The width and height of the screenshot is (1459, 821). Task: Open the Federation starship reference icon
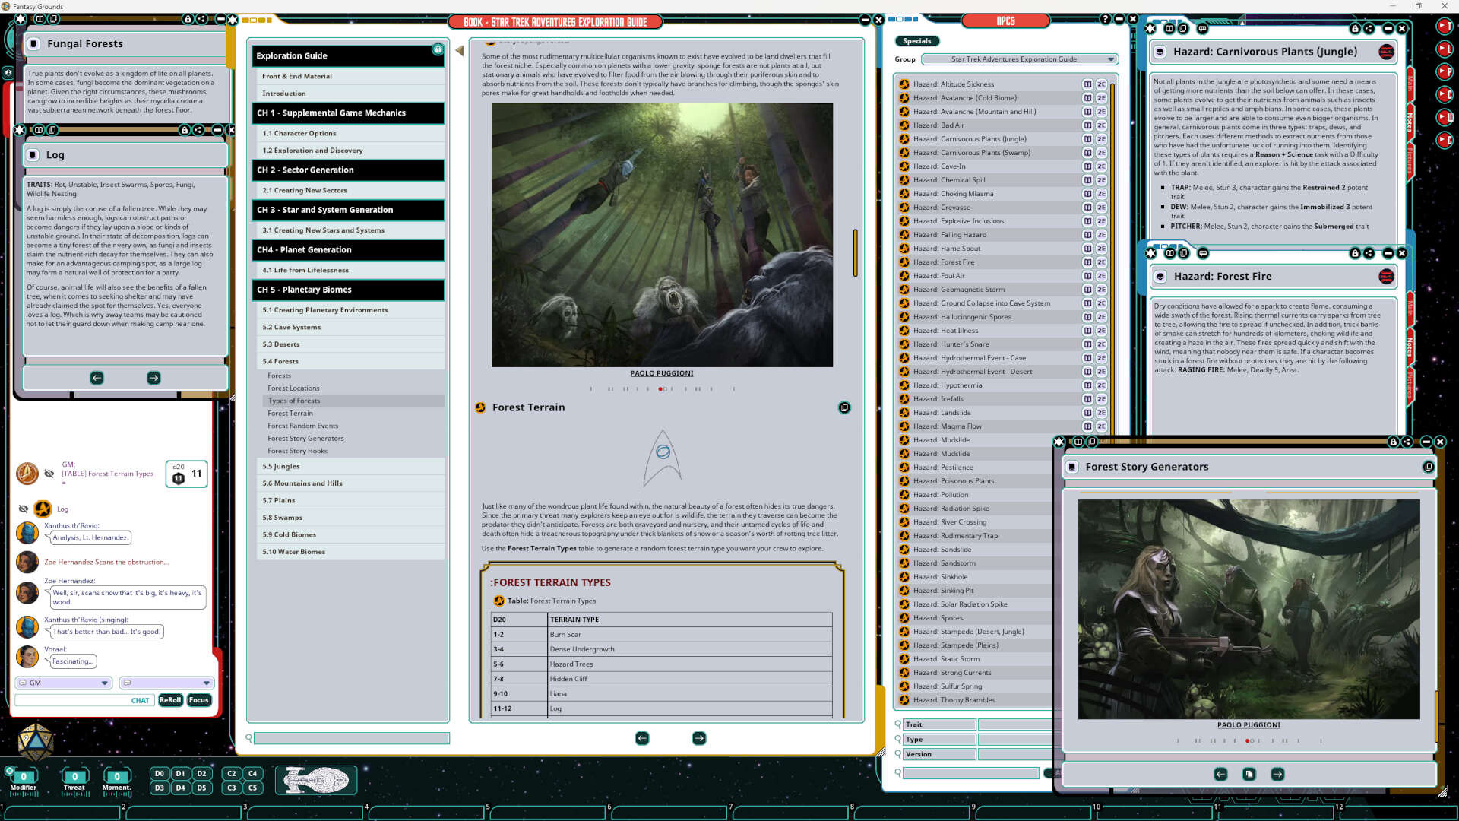315,780
